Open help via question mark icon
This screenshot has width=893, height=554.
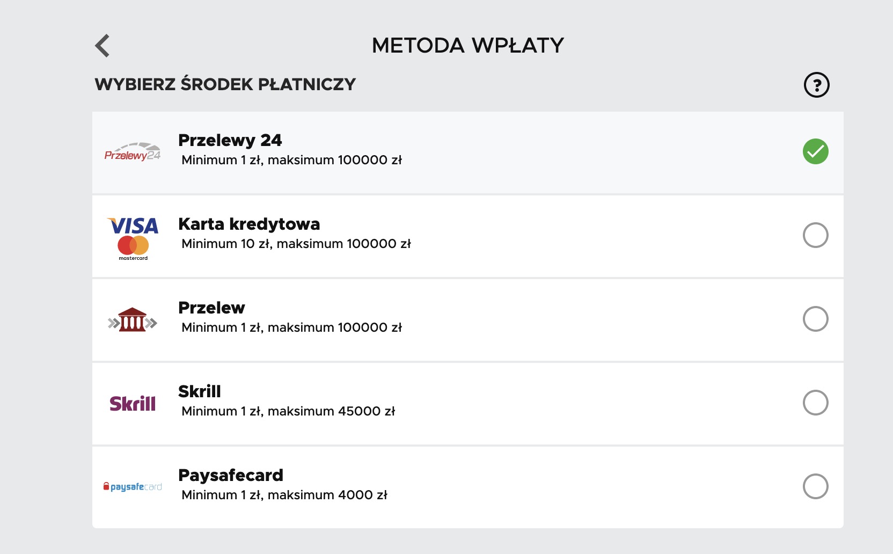[816, 85]
